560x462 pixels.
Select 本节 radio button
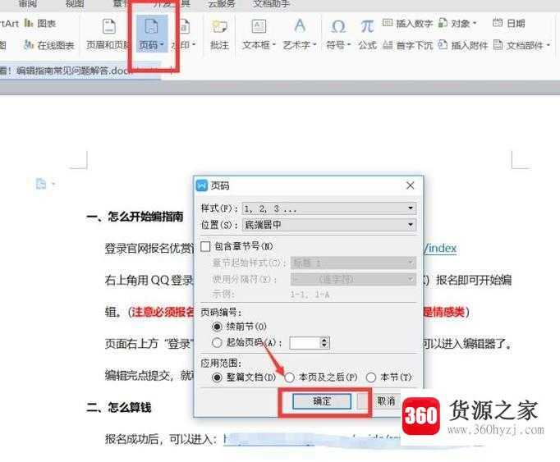(371, 377)
